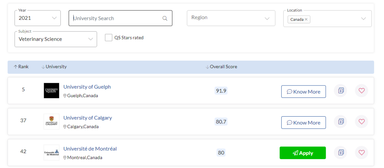Open University of Guelph link

pos(87,87)
